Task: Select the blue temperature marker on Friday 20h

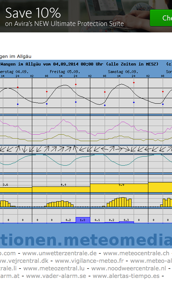Action: tap(76, 102)
